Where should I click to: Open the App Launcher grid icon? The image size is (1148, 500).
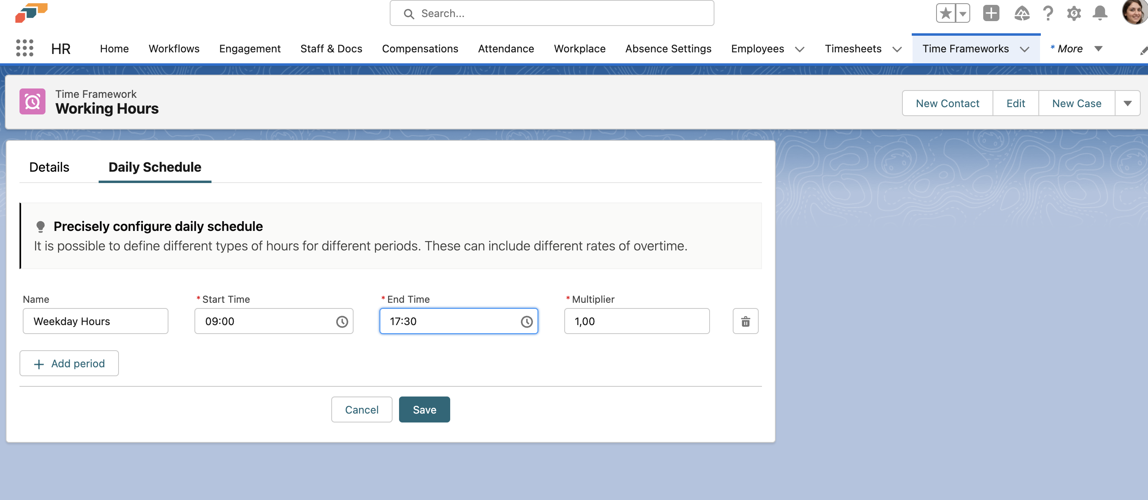click(24, 48)
